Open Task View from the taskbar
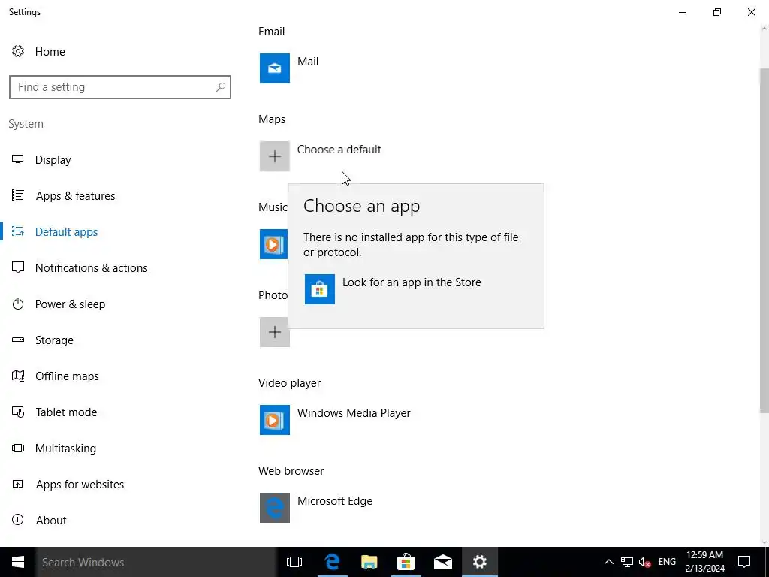 pos(294,562)
